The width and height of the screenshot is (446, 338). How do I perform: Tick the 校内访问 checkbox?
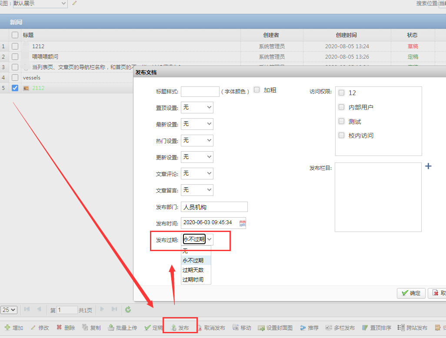[x=342, y=136]
